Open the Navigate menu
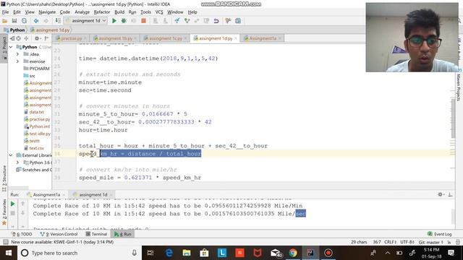The height and width of the screenshot is (260, 463). point(47,12)
